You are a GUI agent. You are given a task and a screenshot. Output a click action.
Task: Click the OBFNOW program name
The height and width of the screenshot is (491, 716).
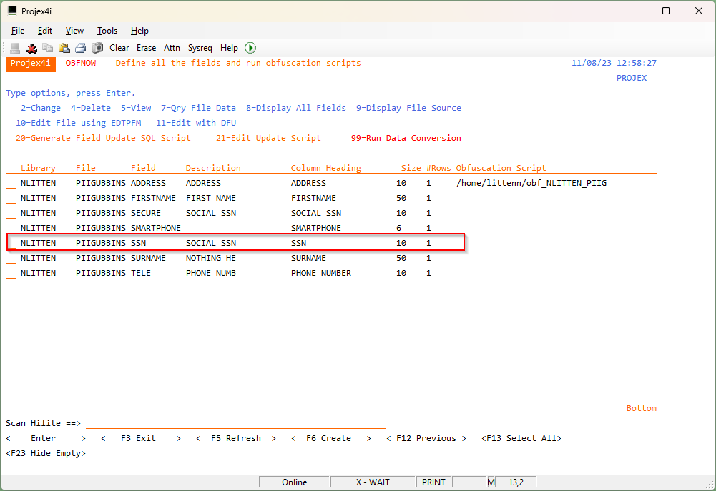81,63
